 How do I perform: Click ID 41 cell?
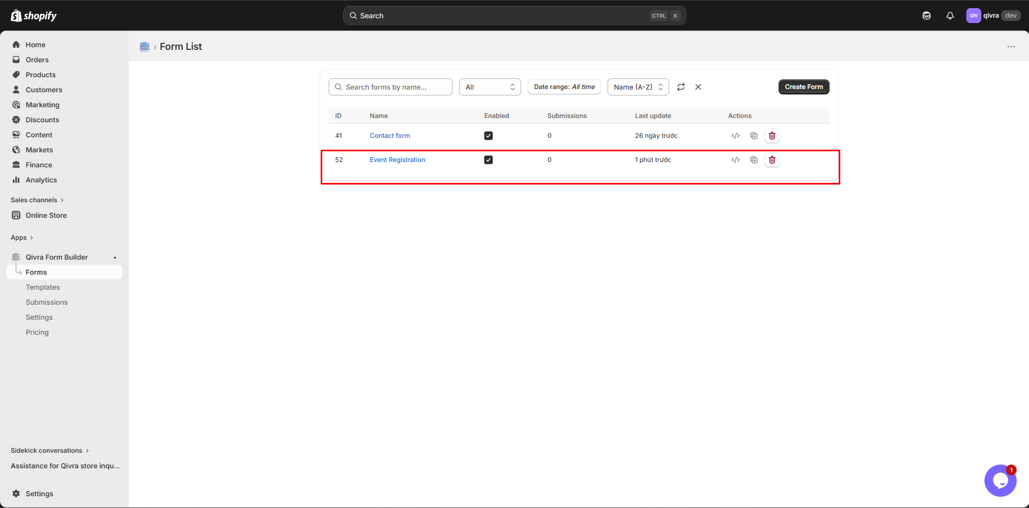(x=338, y=136)
